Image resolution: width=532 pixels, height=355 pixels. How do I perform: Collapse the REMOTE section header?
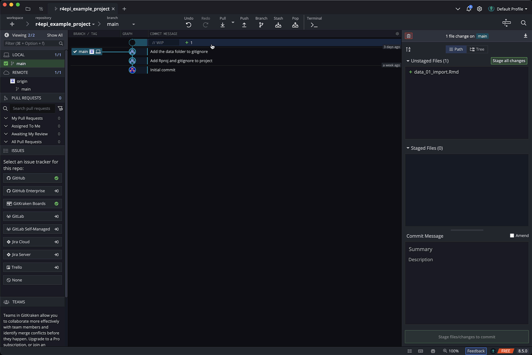tap(32, 72)
